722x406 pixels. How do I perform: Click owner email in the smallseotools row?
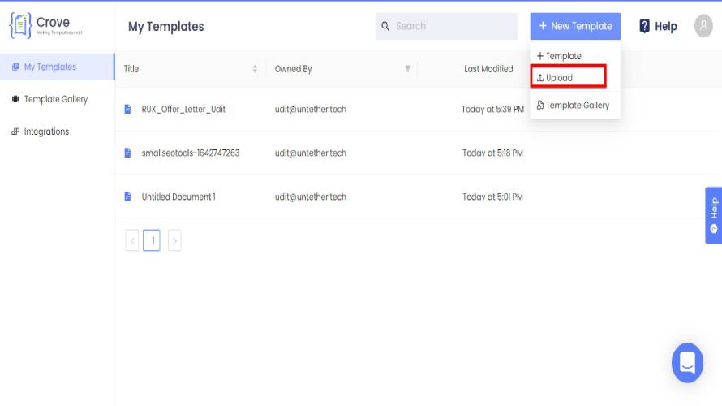point(311,153)
